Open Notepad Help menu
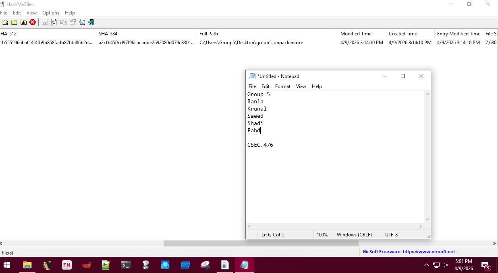The image size is (498, 273). [x=317, y=86]
